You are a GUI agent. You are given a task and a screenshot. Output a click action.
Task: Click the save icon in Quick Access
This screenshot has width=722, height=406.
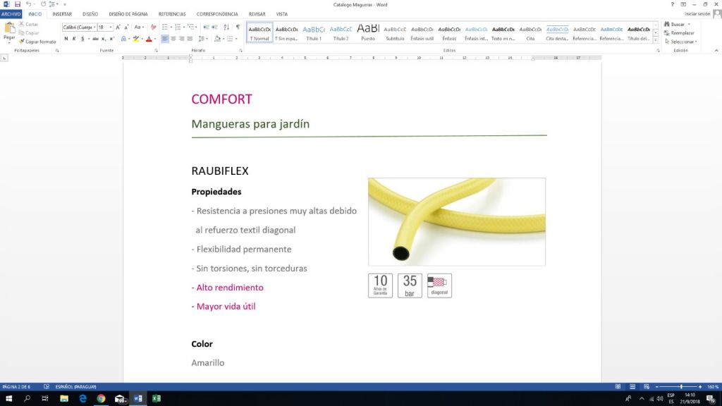(x=18, y=4)
